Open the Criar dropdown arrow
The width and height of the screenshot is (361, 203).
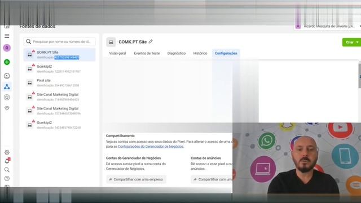pos(358,42)
